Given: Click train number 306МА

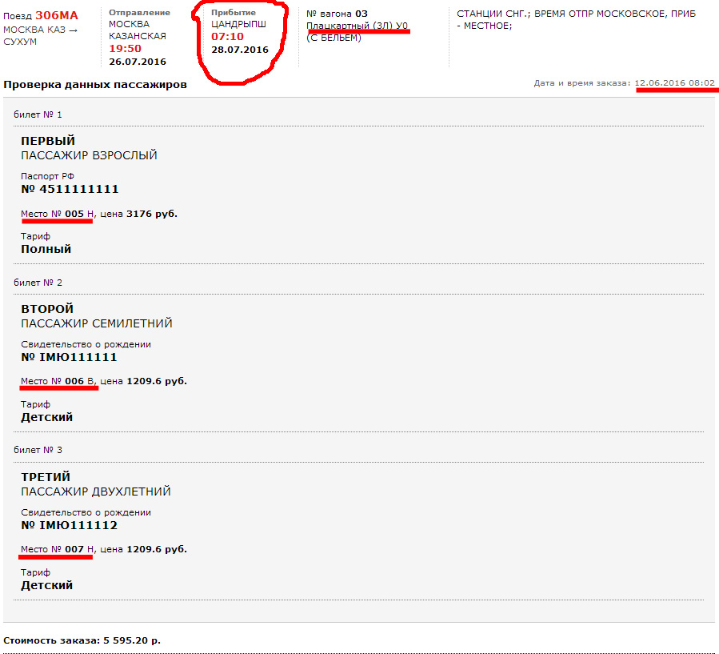Looking at the screenshot, I should point(57,16).
